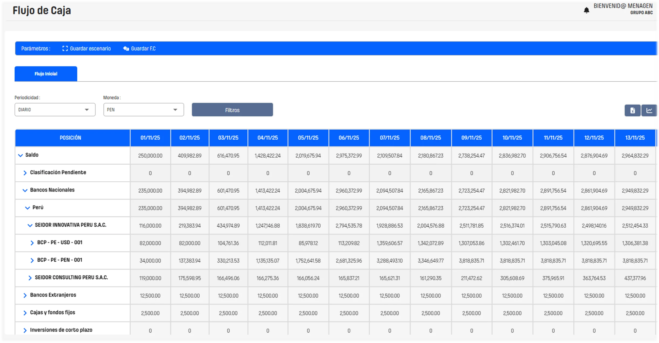Collapse the Saldo row chevron

click(20, 155)
